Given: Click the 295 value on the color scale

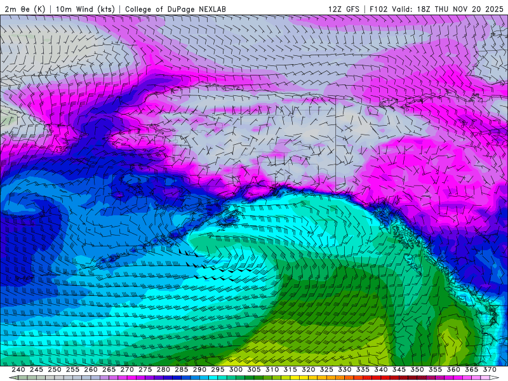Looking at the screenshot, I should click(x=218, y=370).
